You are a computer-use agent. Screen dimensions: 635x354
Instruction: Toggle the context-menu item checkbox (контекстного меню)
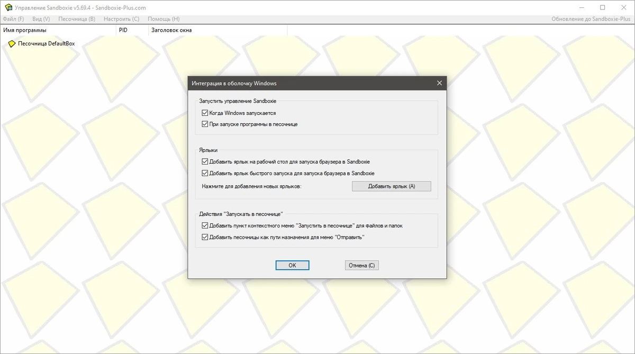(x=205, y=226)
